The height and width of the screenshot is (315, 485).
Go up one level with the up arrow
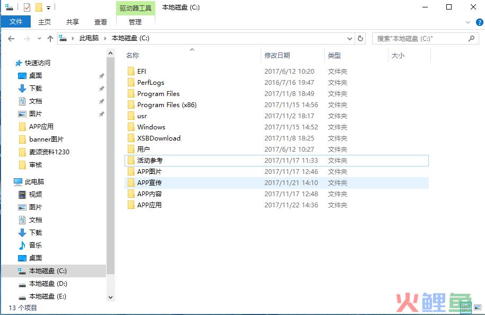(50, 39)
